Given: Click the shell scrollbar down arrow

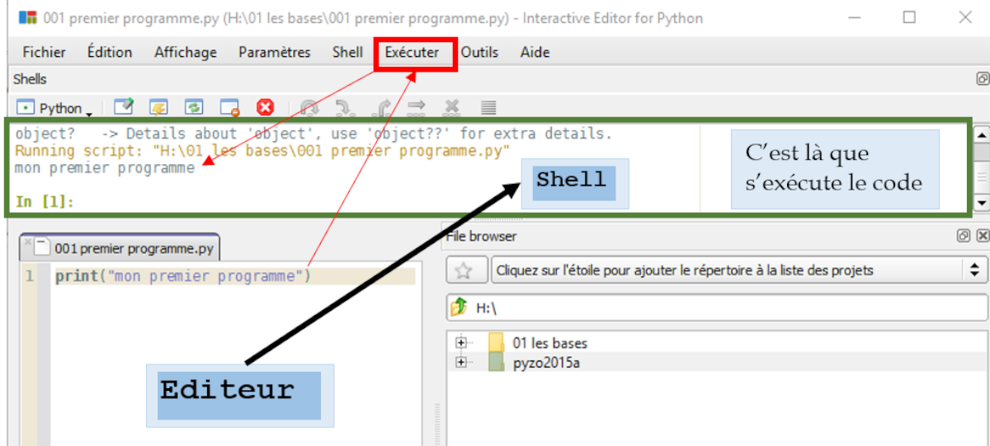Looking at the screenshot, I should point(981,202).
